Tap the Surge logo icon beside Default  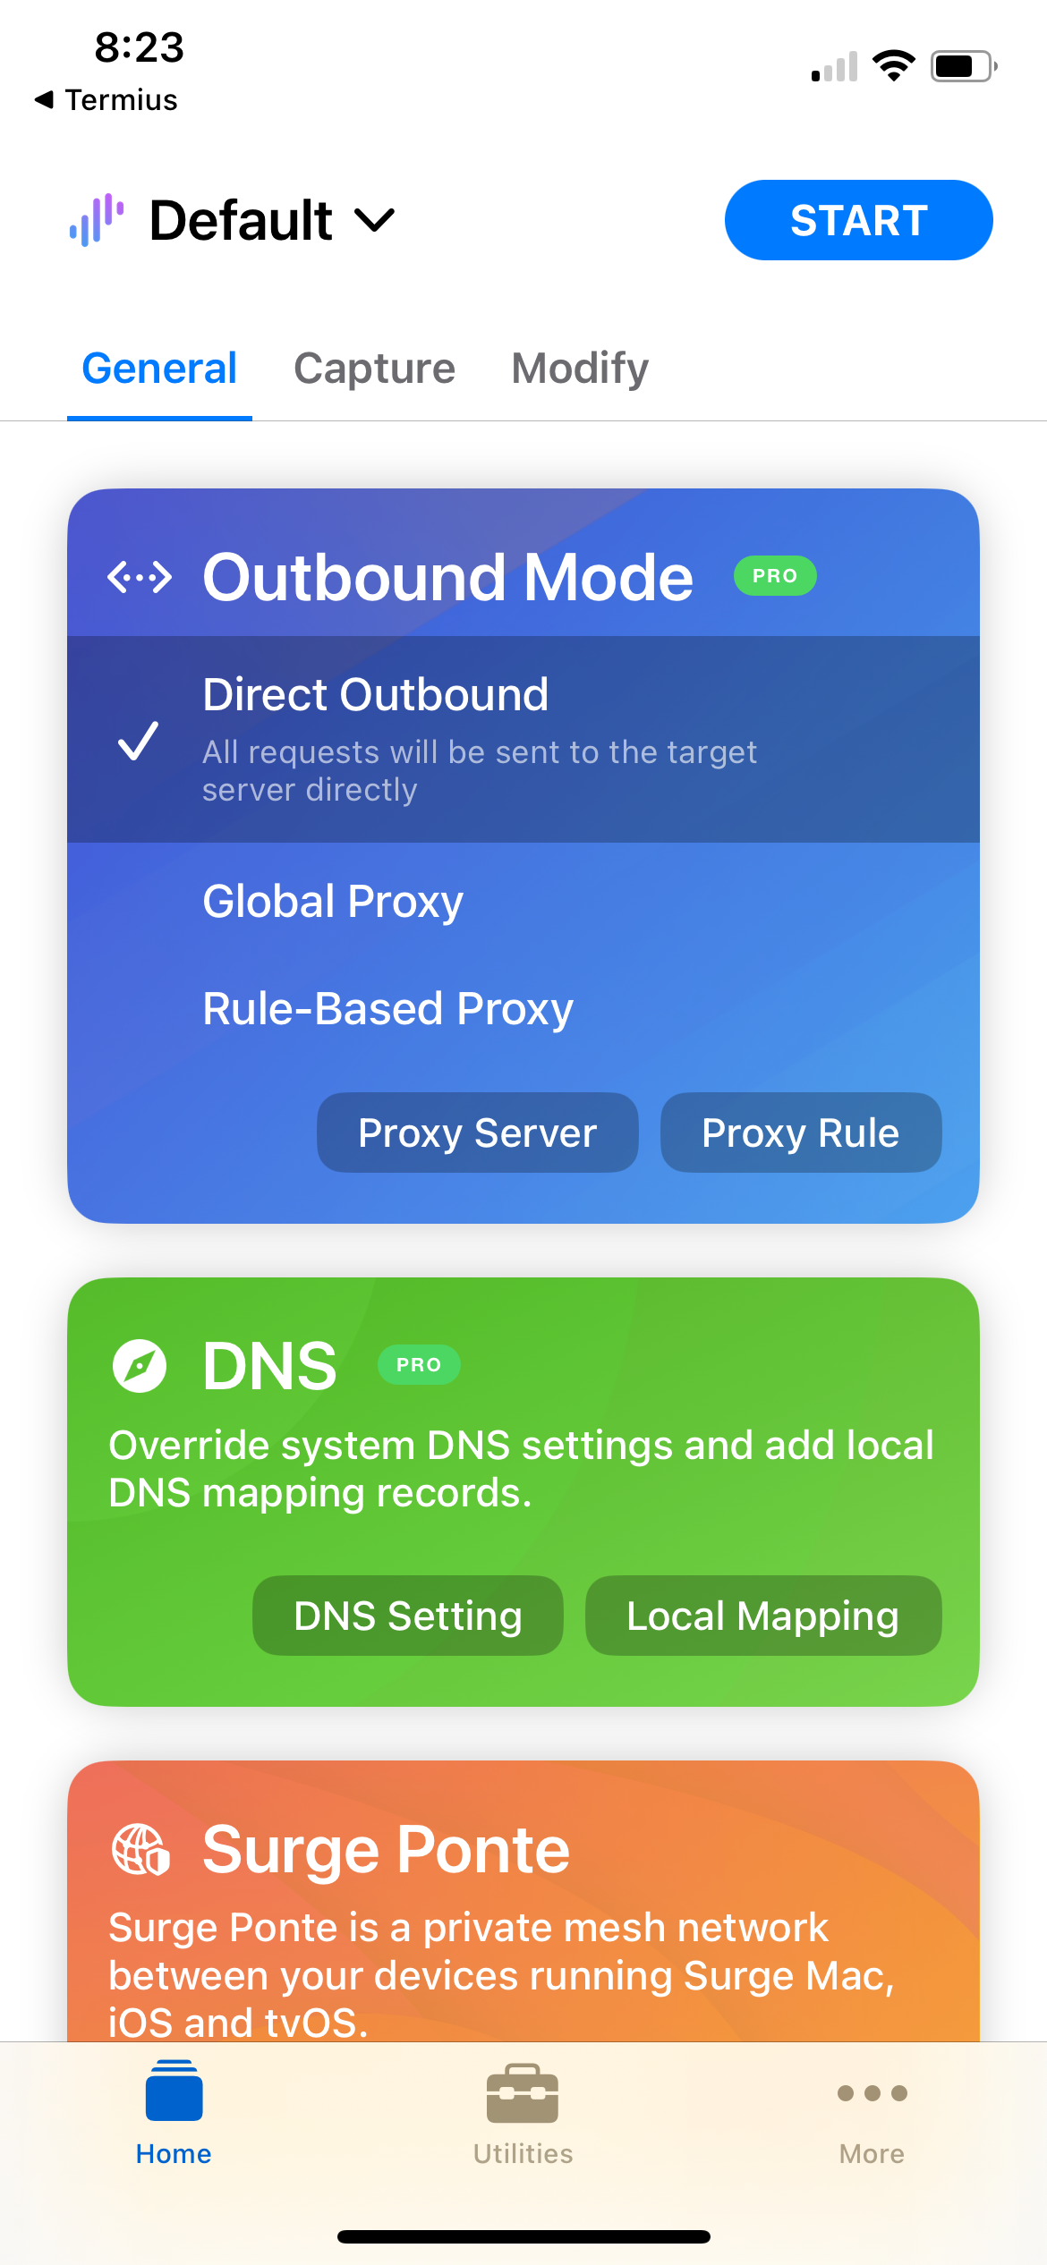pyautogui.click(x=97, y=220)
